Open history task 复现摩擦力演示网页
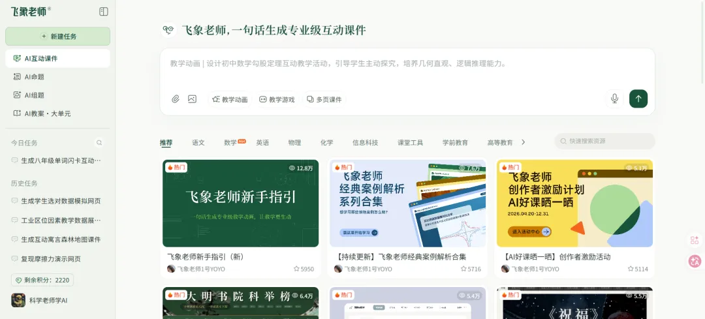Image resolution: width=705 pixels, height=319 pixels. (57, 259)
